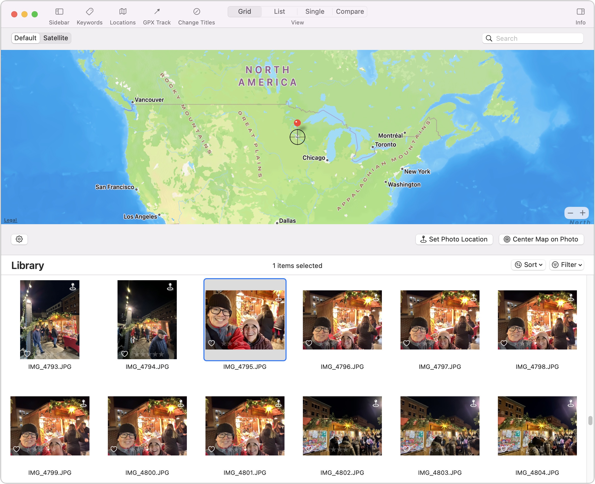Click the location pin badge on IMG_4793.JPG
This screenshot has height=484, width=595.
click(x=73, y=287)
